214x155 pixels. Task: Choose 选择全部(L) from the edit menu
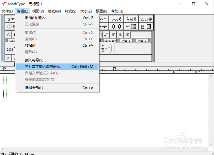coord(57,88)
